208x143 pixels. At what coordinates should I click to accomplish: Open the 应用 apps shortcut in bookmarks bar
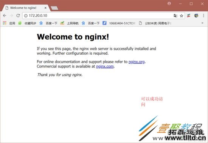tap(9, 23)
